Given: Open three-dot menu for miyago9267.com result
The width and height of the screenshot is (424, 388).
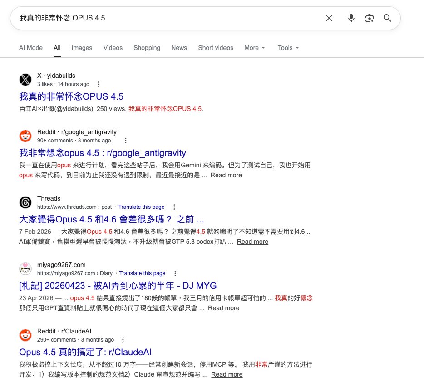Looking at the screenshot, I should point(175,273).
